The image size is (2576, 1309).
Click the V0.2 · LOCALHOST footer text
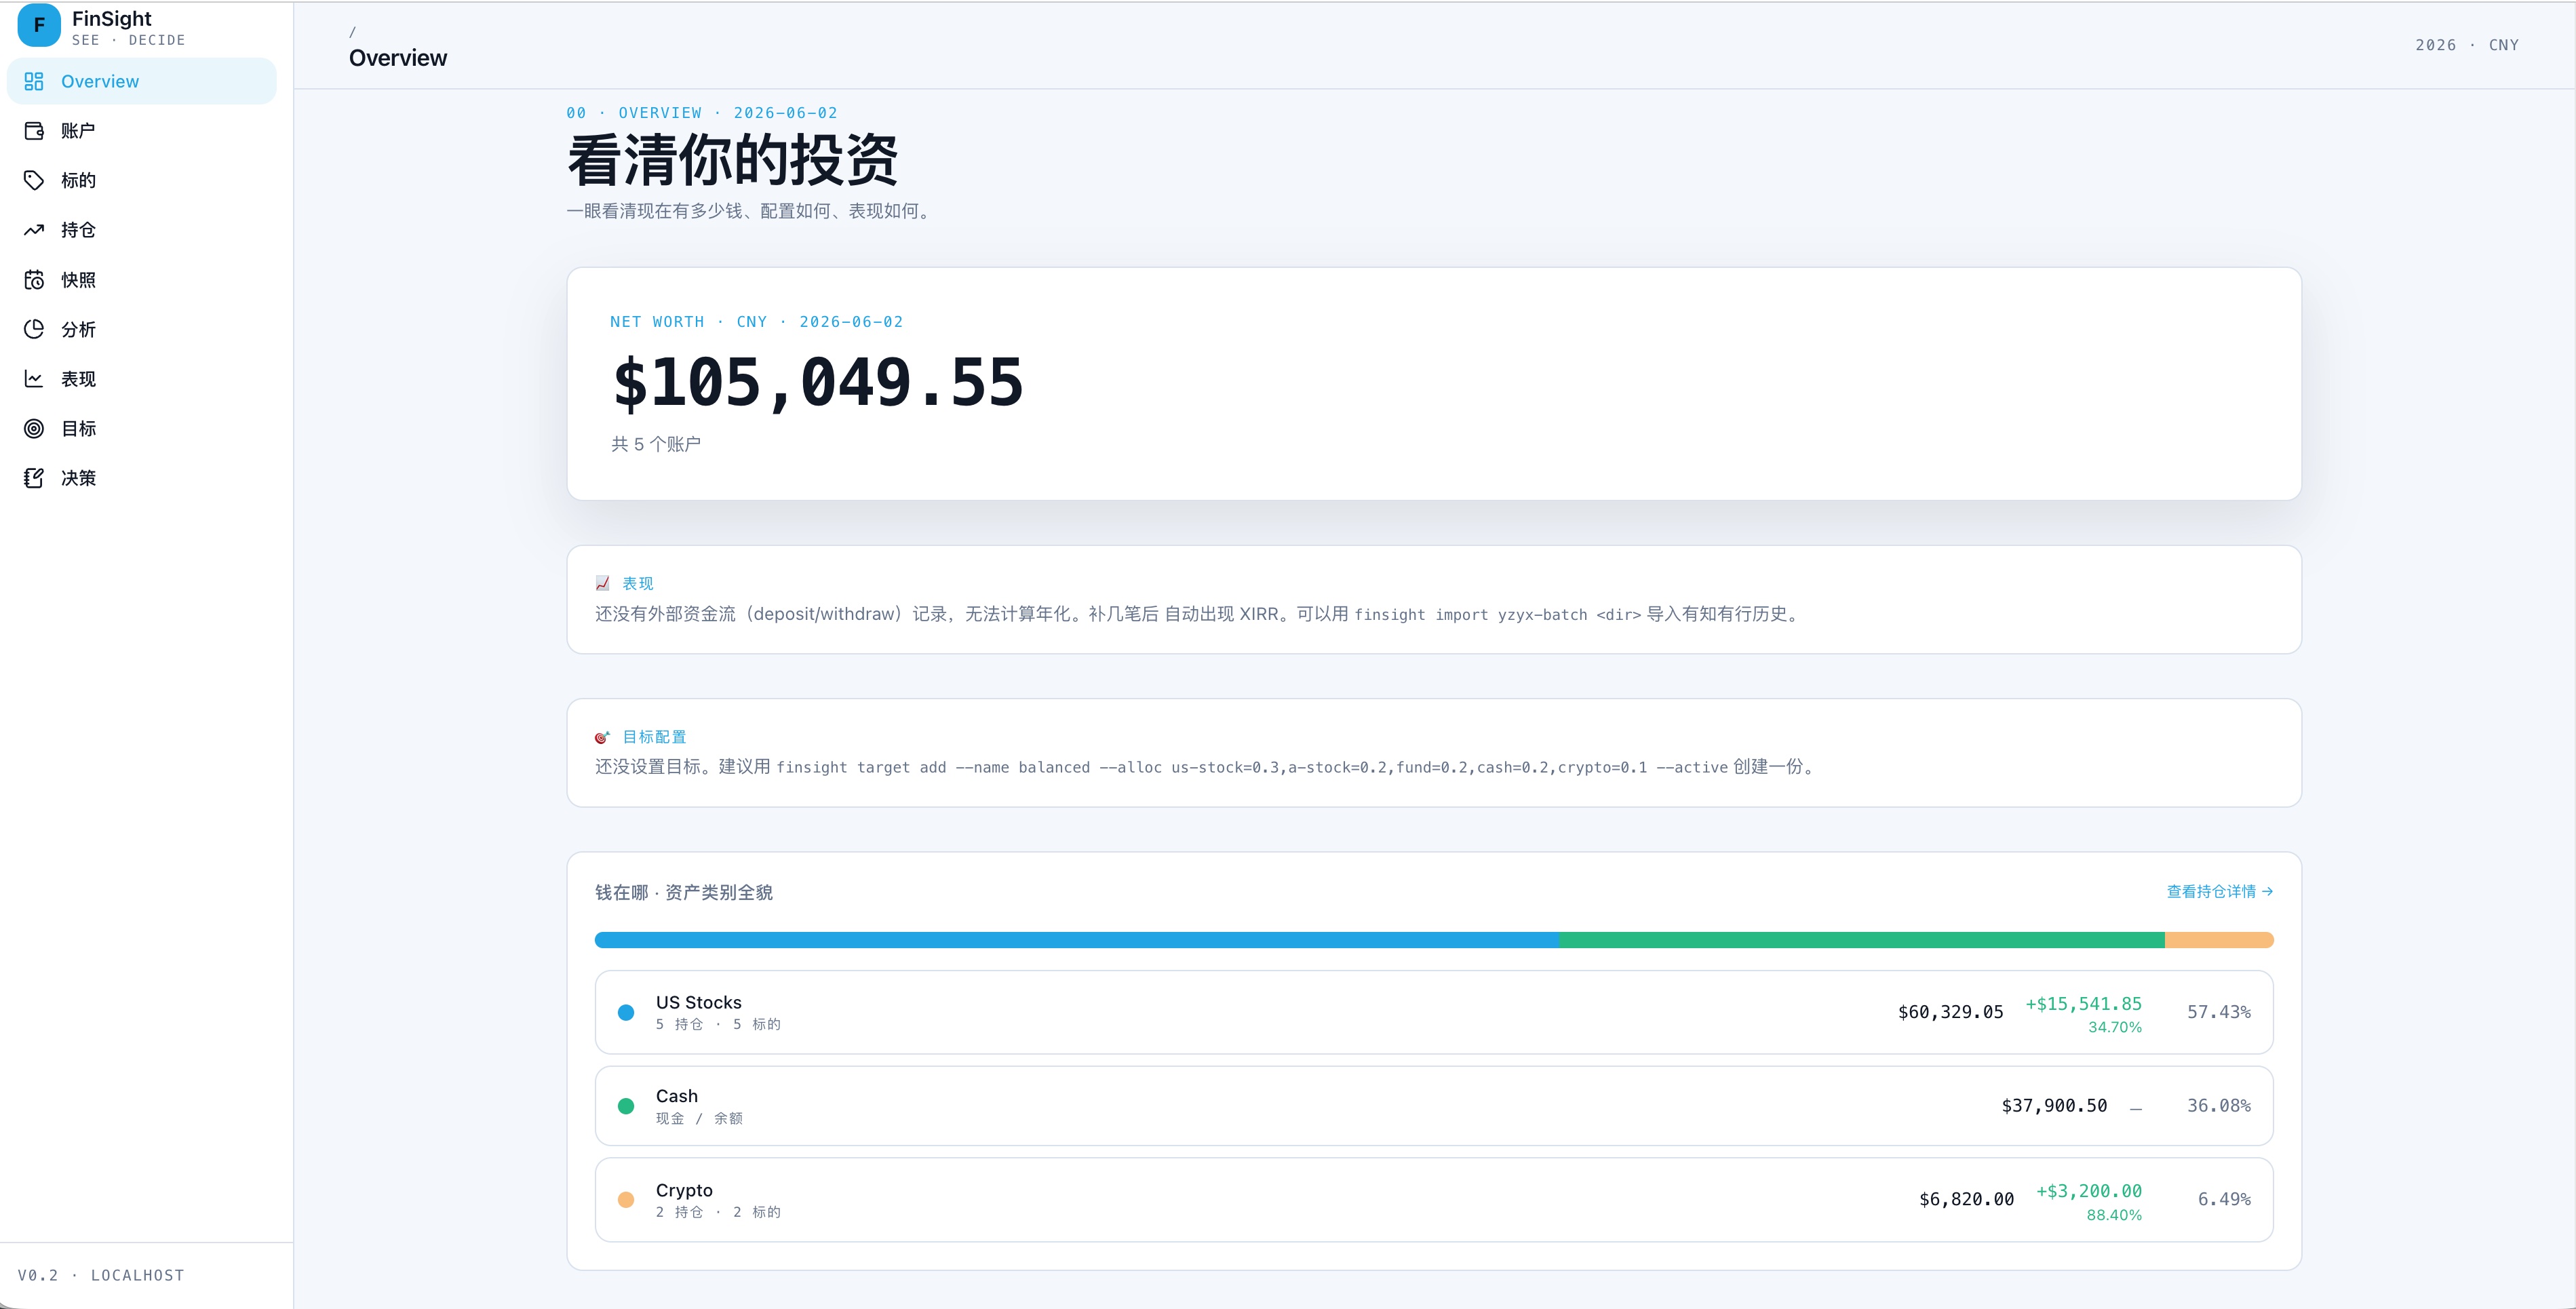pyautogui.click(x=101, y=1275)
